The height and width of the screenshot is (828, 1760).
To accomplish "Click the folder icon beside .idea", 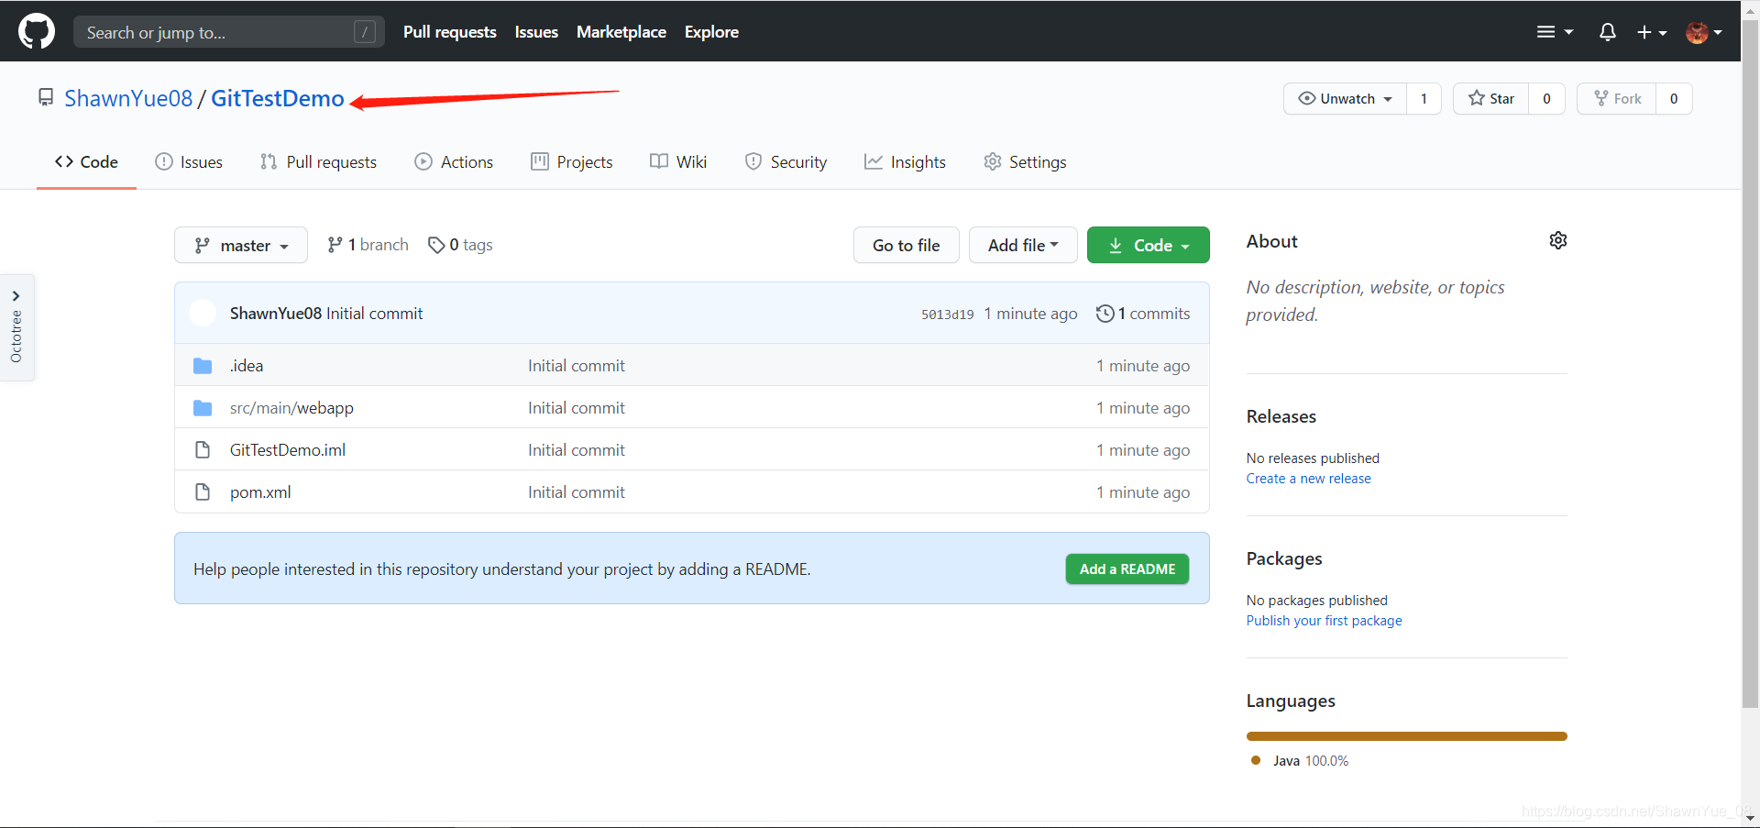I will 203,366.
